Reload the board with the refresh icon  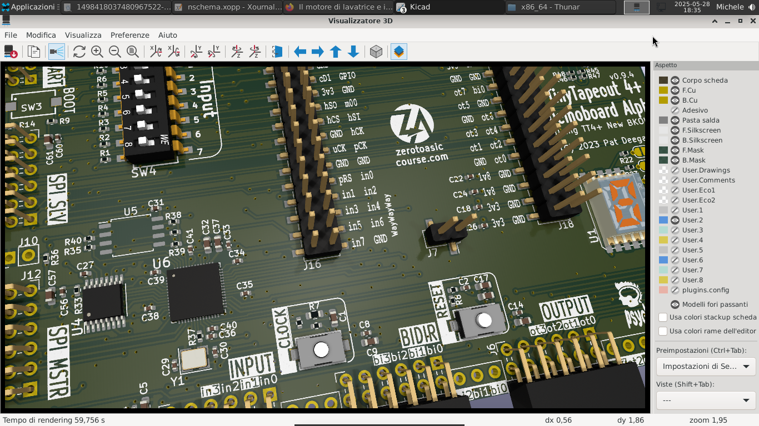79,52
